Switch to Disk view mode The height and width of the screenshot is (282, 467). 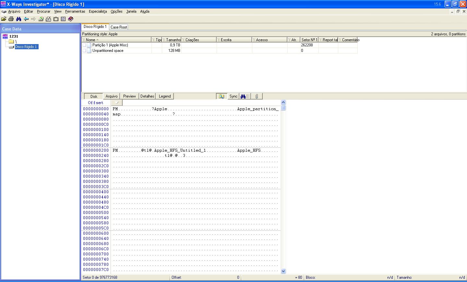click(x=94, y=96)
